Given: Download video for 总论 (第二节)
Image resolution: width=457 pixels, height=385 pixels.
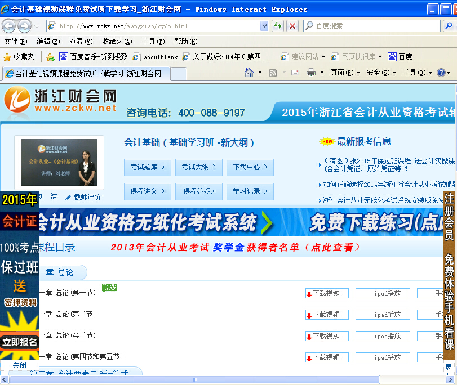Looking at the screenshot, I should 327,315.
